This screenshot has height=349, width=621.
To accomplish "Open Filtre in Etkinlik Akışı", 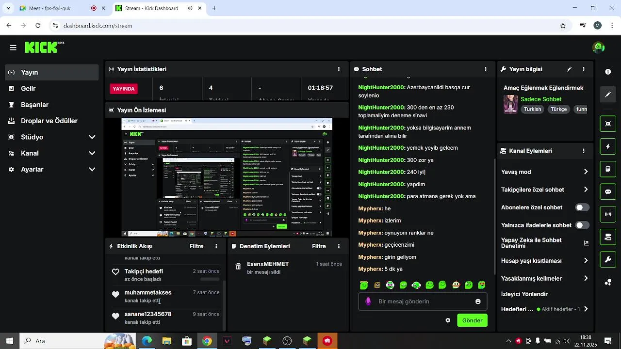I will click(x=196, y=246).
